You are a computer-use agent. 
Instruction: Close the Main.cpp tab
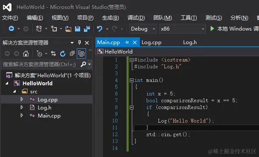135,42
